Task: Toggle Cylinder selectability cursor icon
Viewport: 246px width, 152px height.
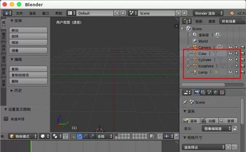Action: (x=237, y=59)
